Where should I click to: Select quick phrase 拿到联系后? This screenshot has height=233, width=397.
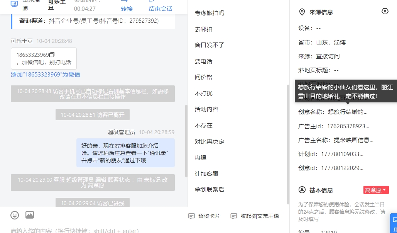[x=209, y=190]
